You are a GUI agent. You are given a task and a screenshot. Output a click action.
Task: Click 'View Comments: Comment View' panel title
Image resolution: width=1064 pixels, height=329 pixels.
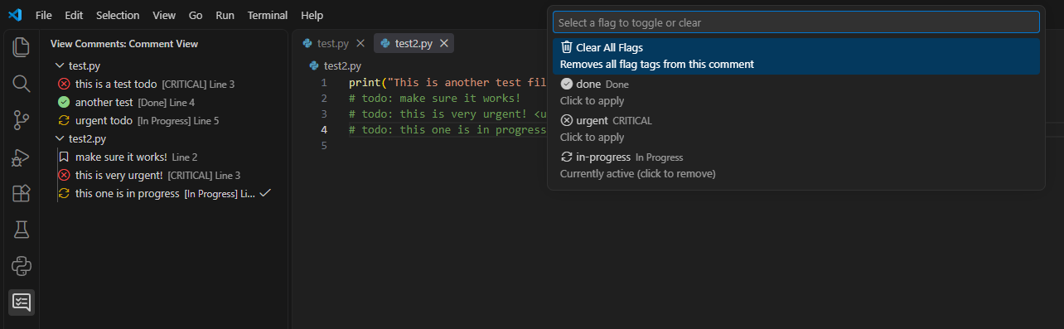[124, 43]
